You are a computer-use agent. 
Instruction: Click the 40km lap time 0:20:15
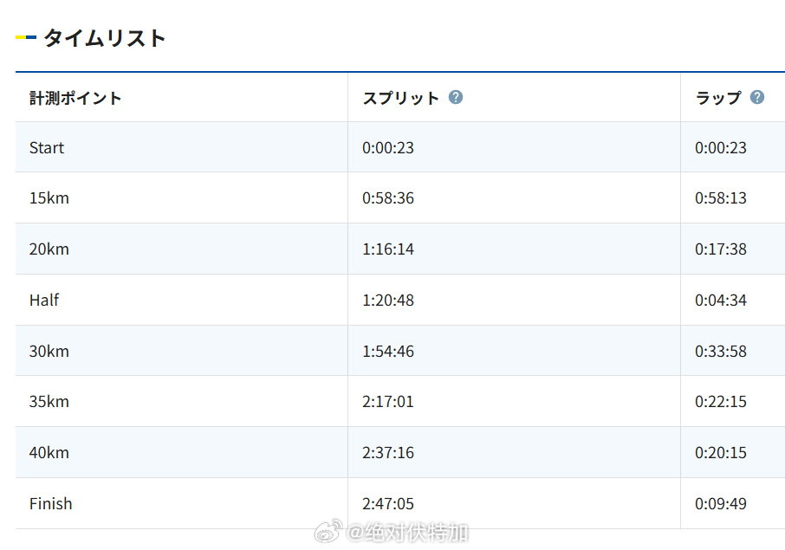pos(720,453)
